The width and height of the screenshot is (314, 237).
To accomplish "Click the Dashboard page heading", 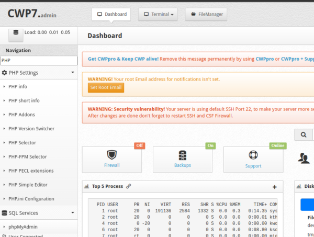I will click(x=105, y=36).
